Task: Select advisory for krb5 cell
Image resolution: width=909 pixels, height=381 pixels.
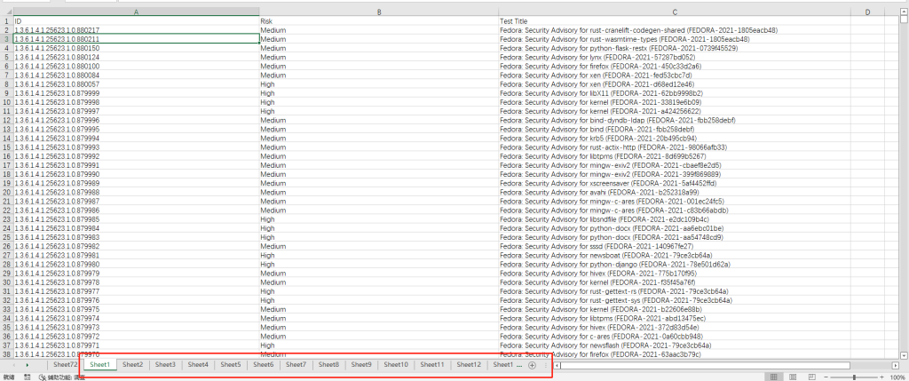Action: tap(675, 138)
